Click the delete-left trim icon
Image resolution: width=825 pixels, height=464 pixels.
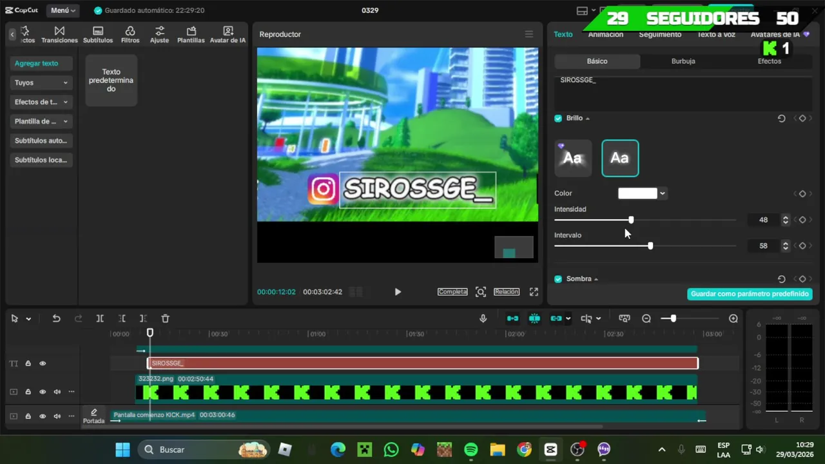pos(122,318)
